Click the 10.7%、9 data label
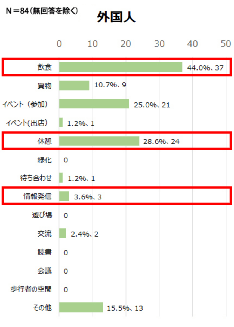 coord(110,85)
